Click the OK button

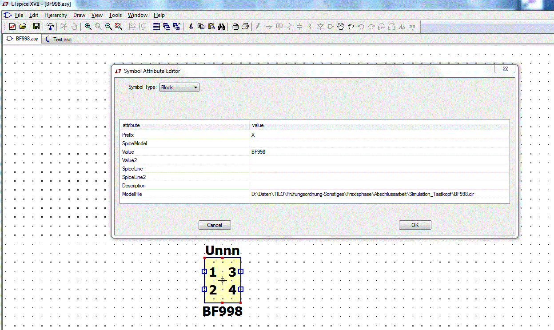click(x=415, y=225)
